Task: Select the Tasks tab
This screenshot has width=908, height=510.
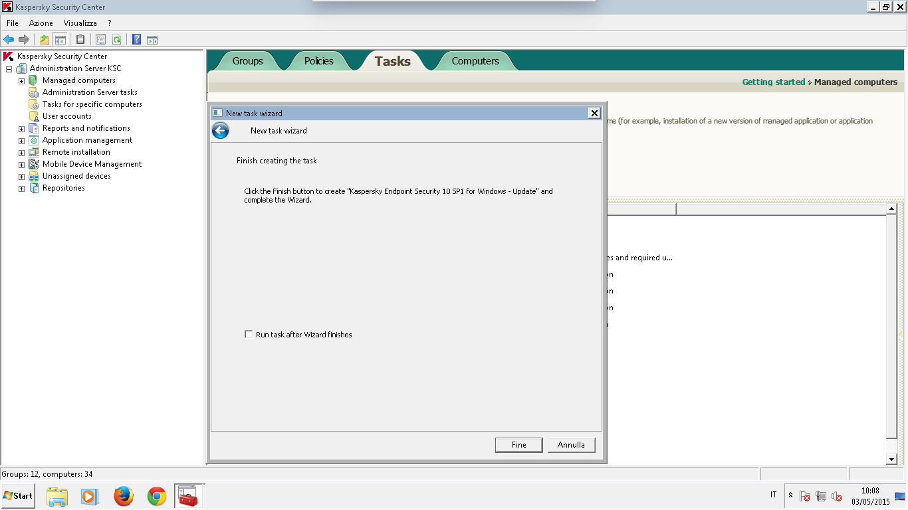Action: 393,61
